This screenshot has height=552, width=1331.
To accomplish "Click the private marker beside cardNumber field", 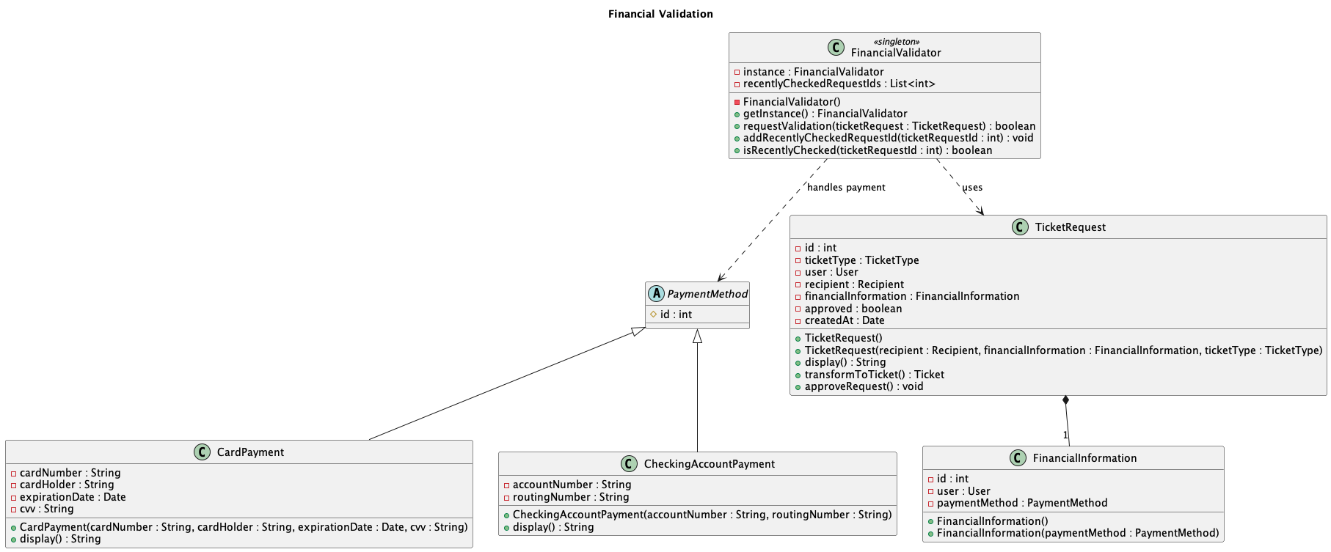I will tap(13, 474).
